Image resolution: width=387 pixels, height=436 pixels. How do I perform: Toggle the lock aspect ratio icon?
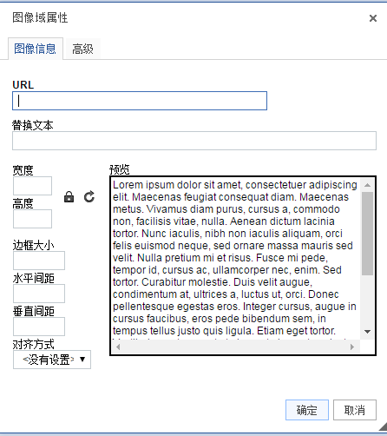click(69, 197)
